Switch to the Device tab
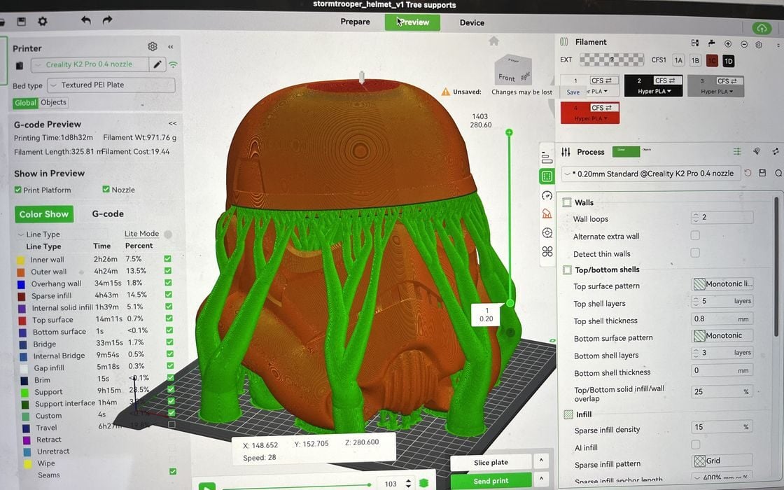784x490 pixels. pos(472,22)
